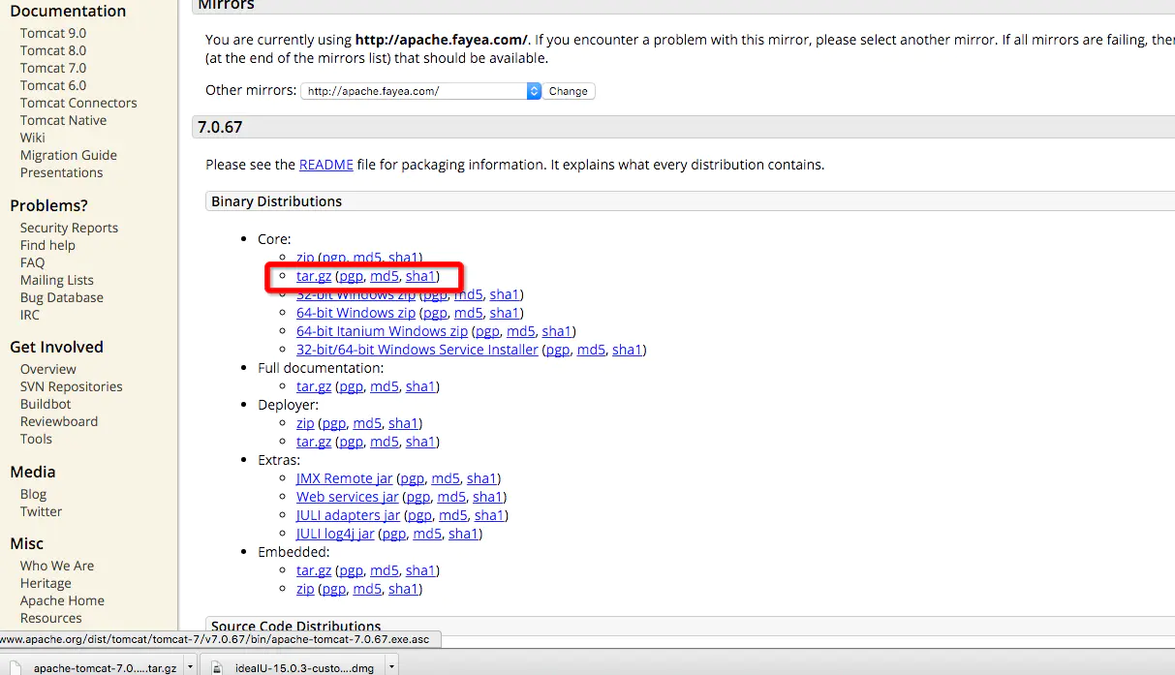Open the FAQ sidebar link
This screenshot has width=1175, height=675.
click(32, 262)
